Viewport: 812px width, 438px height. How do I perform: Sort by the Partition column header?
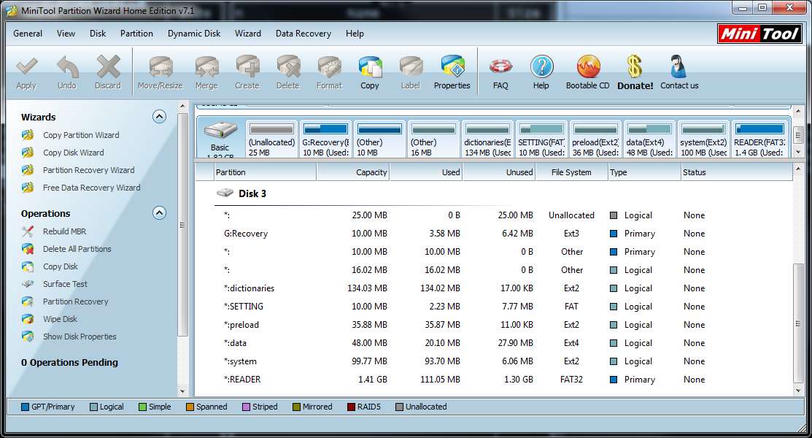point(265,172)
